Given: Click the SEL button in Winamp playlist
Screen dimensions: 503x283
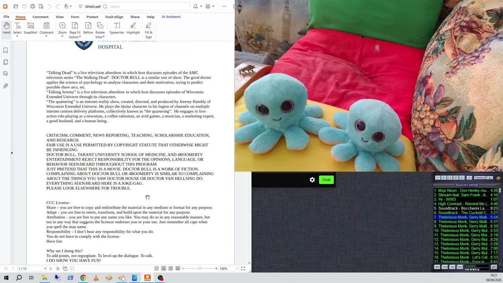Looking at the screenshot, I should [x=452, y=267].
